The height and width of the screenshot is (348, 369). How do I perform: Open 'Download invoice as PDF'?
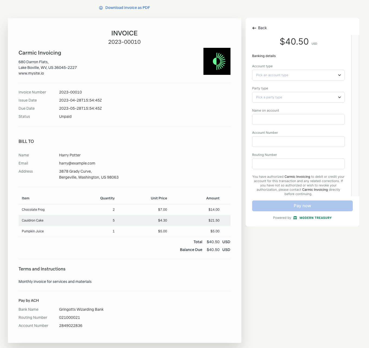127,8
